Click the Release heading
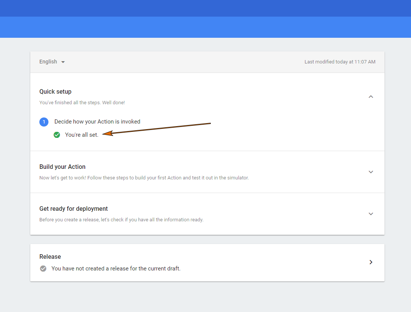This screenshot has width=411, height=312. tap(50, 256)
